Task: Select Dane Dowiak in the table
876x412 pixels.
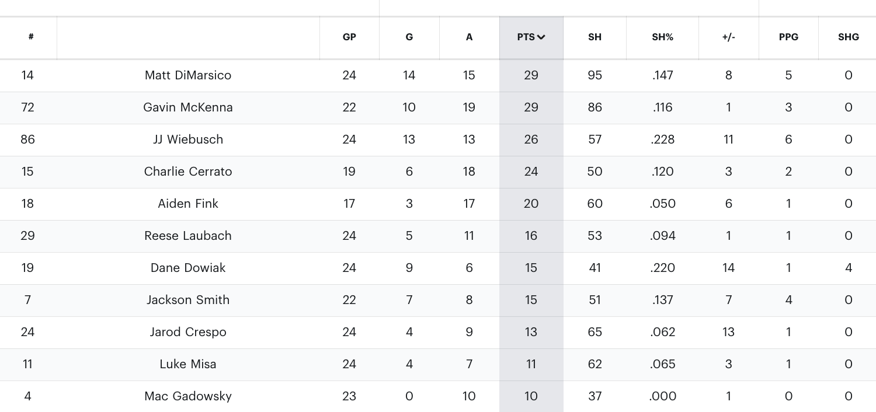Action: point(188,268)
